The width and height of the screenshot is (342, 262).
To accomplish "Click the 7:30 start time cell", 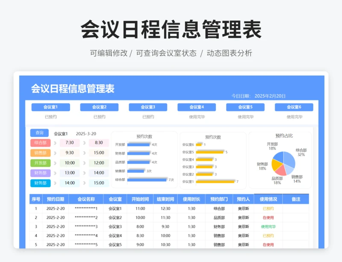I will point(70,143).
